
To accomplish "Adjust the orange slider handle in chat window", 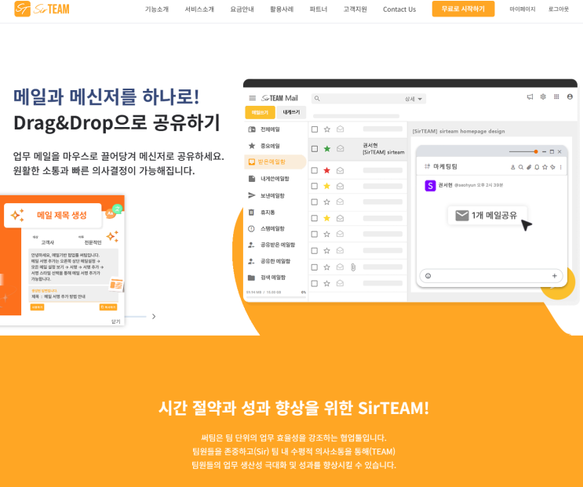I will point(536,151).
